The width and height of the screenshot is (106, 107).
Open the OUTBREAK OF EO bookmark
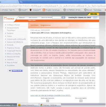pyautogui.click(x=73, y=10)
